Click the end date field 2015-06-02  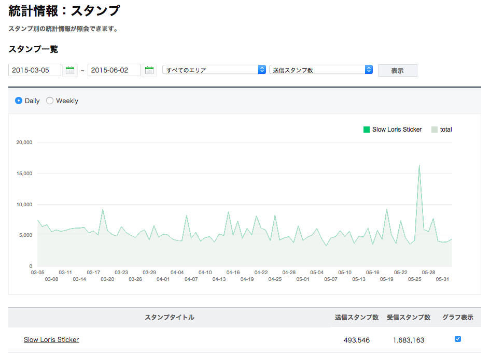(x=114, y=70)
